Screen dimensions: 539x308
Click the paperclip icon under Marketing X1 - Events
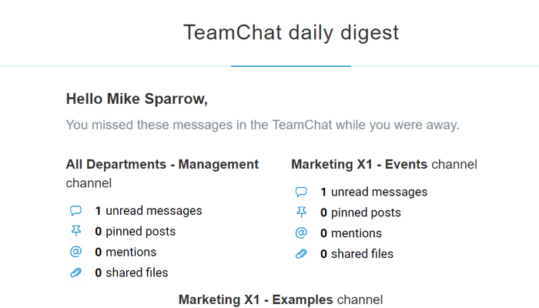301,253
